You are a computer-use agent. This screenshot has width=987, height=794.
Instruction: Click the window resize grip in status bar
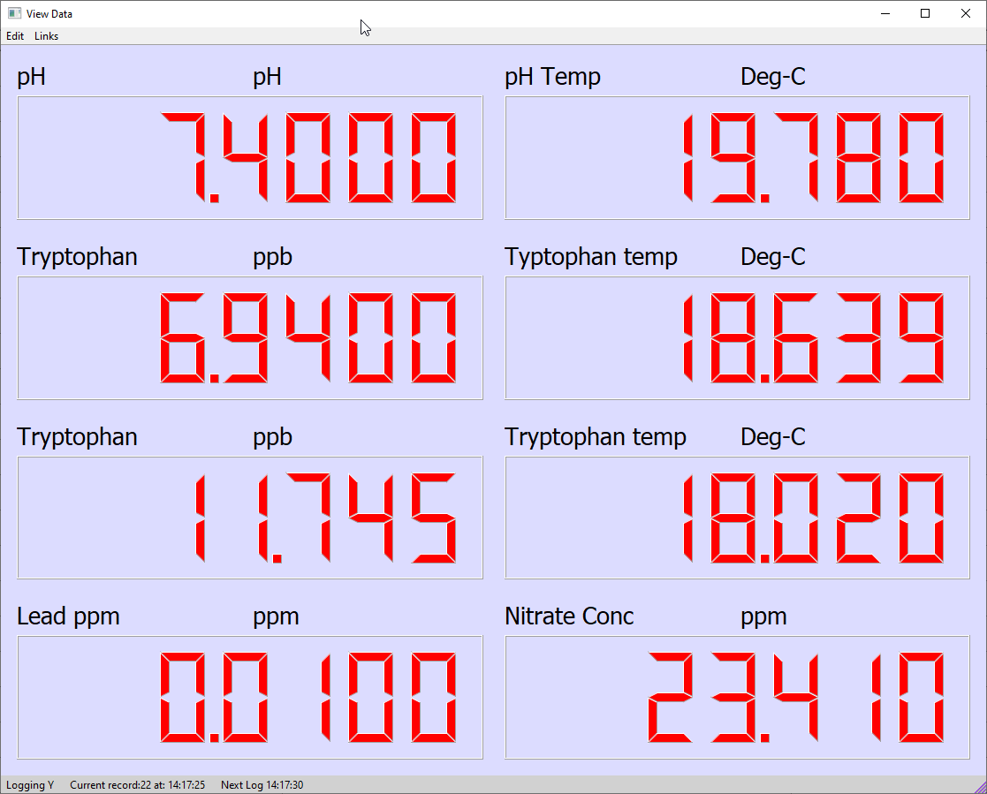[980, 787]
